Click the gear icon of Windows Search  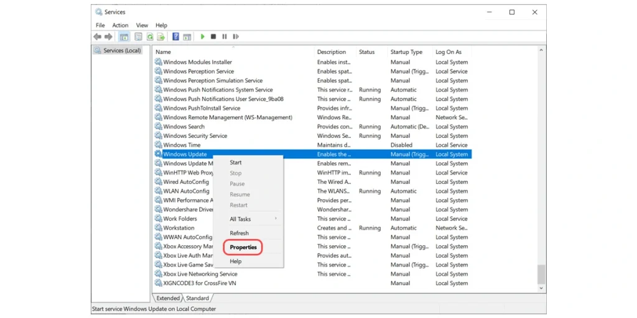159,126
